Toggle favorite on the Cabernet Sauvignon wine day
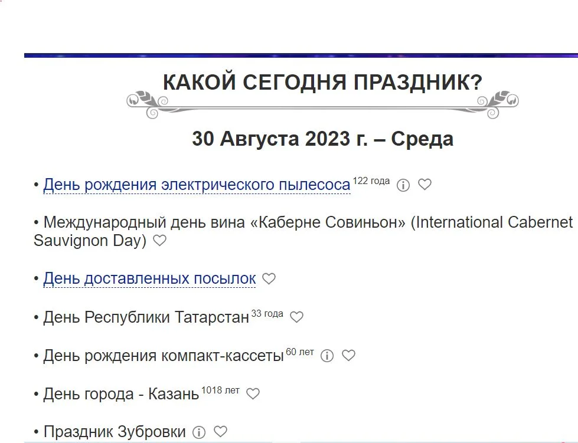 (159, 241)
